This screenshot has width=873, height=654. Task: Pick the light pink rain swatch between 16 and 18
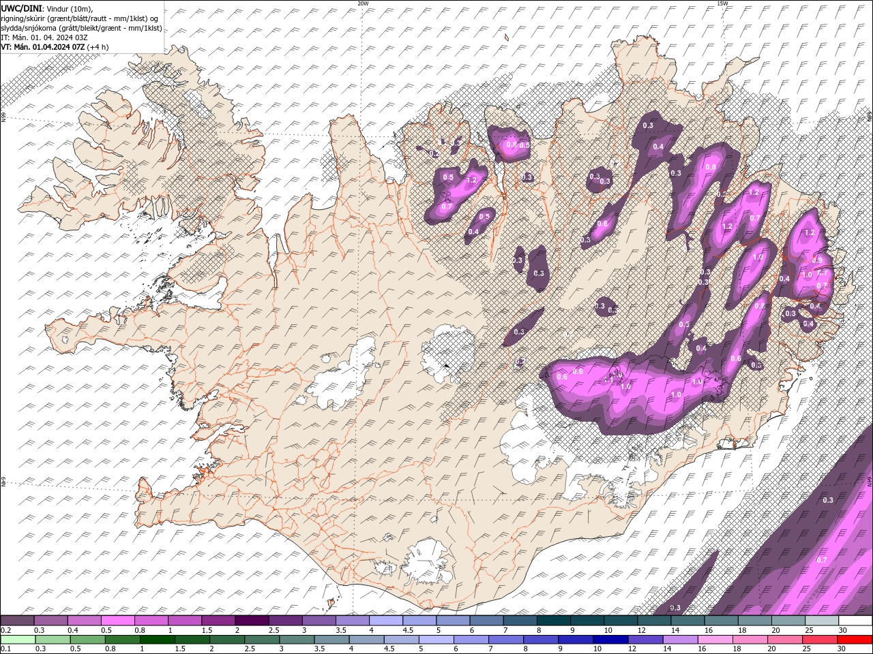click(715, 640)
